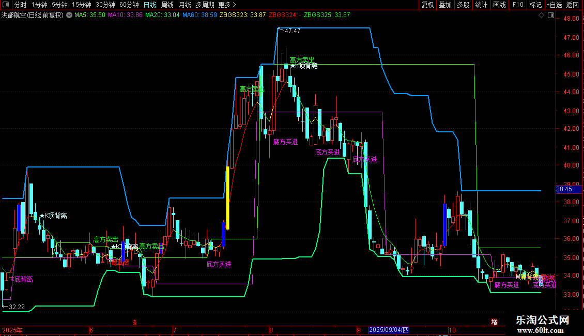Open the 复权 adjustment menu

[x=427, y=5]
